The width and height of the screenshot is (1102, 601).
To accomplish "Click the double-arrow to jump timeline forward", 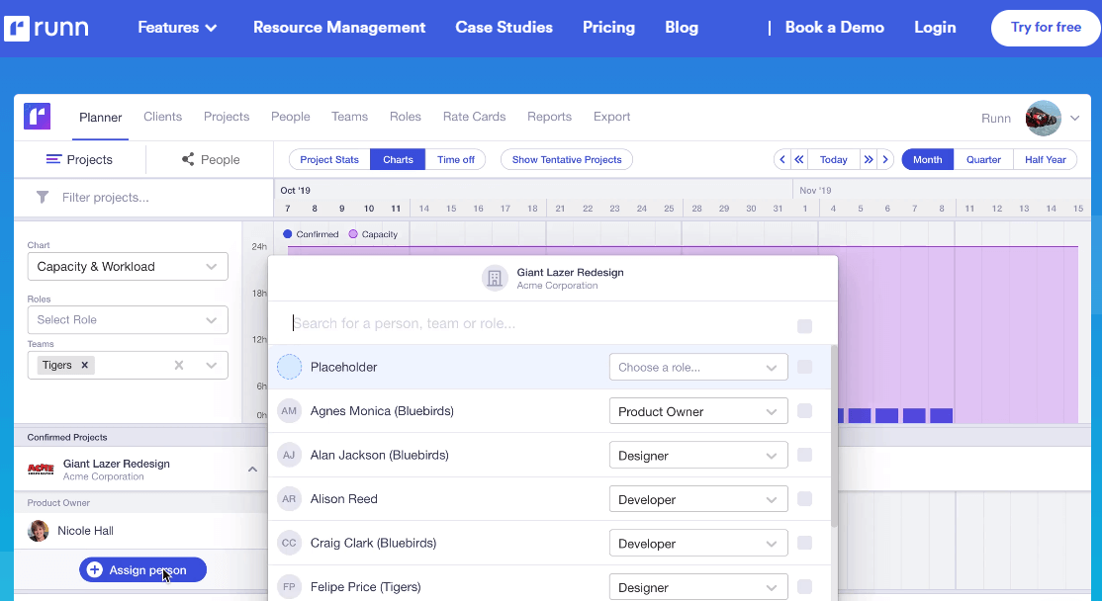I will point(868,159).
